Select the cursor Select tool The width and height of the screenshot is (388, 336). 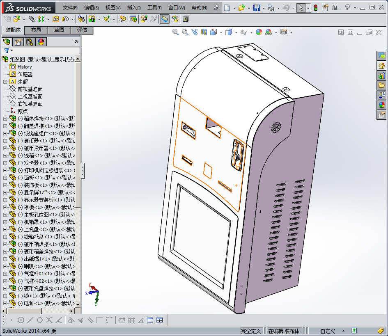click(x=301, y=8)
